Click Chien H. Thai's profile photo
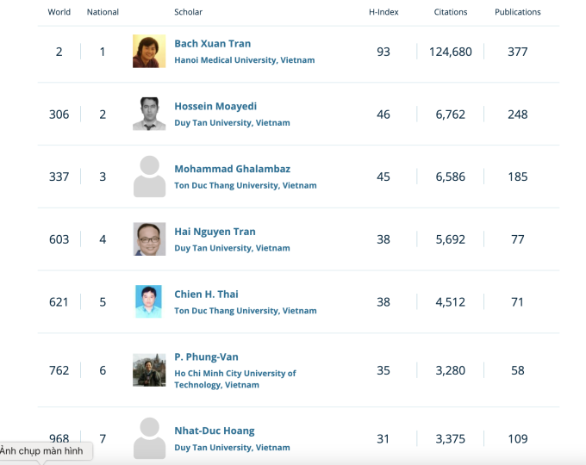The height and width of the screenshot is (465, 586). (x=149, y=301)
